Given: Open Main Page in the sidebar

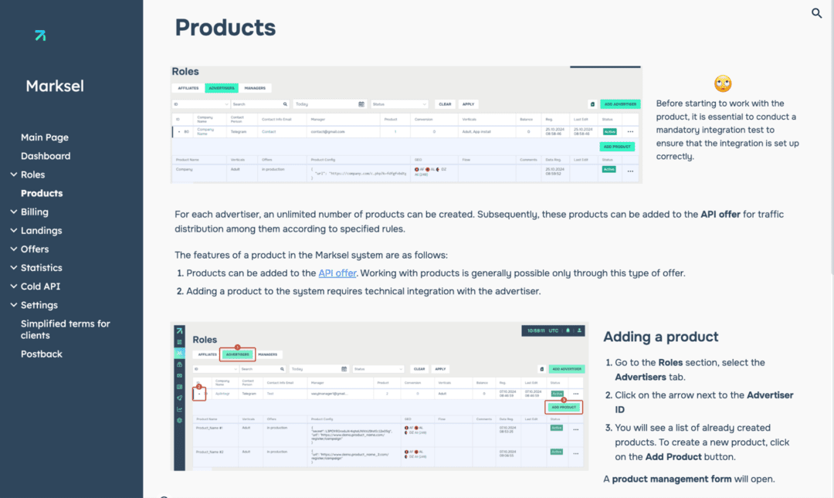Looking at the screenshot, I should coord(45,137).
